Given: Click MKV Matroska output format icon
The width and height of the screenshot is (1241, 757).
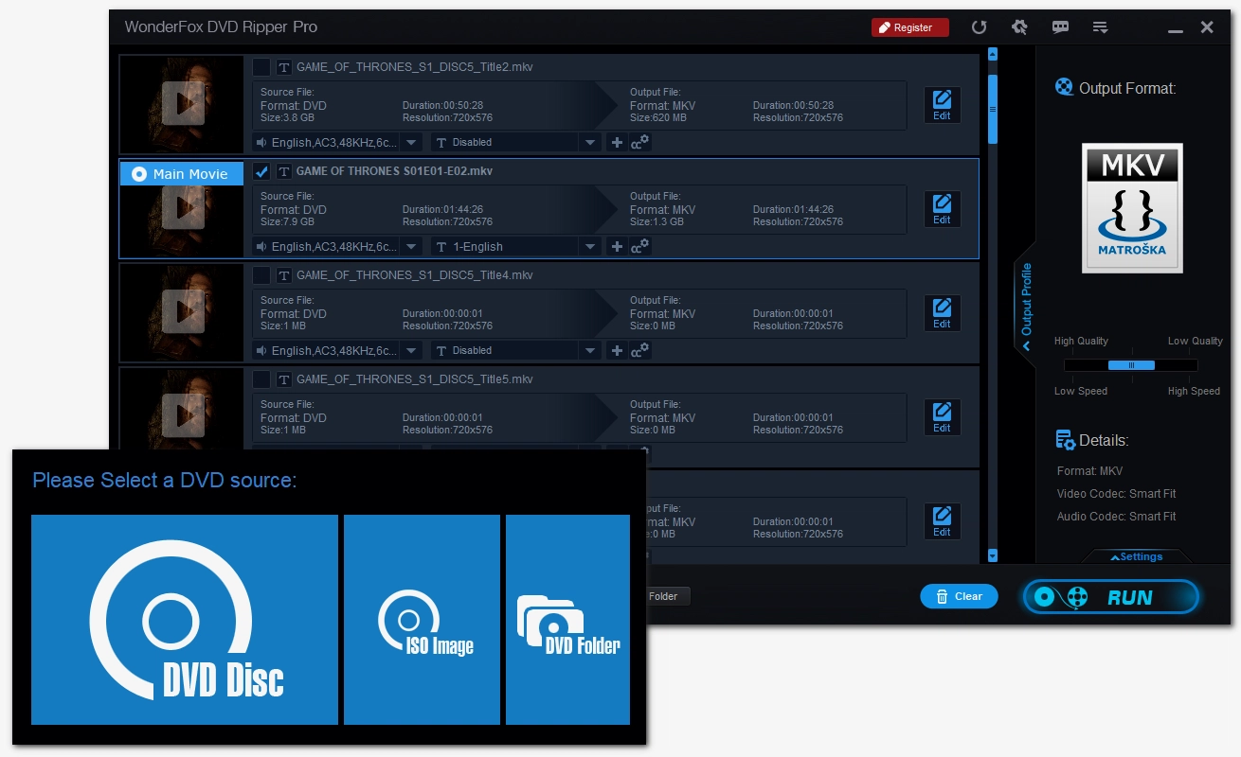Looking at the screenshot, I should coord(1132,208).
